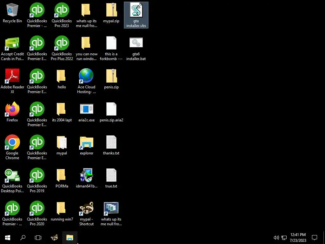The height and width of the screenshot is (244, 325).
Task: Select the QuickBooks Pro 2023 shortcut
Action: [x=62, y=15]
